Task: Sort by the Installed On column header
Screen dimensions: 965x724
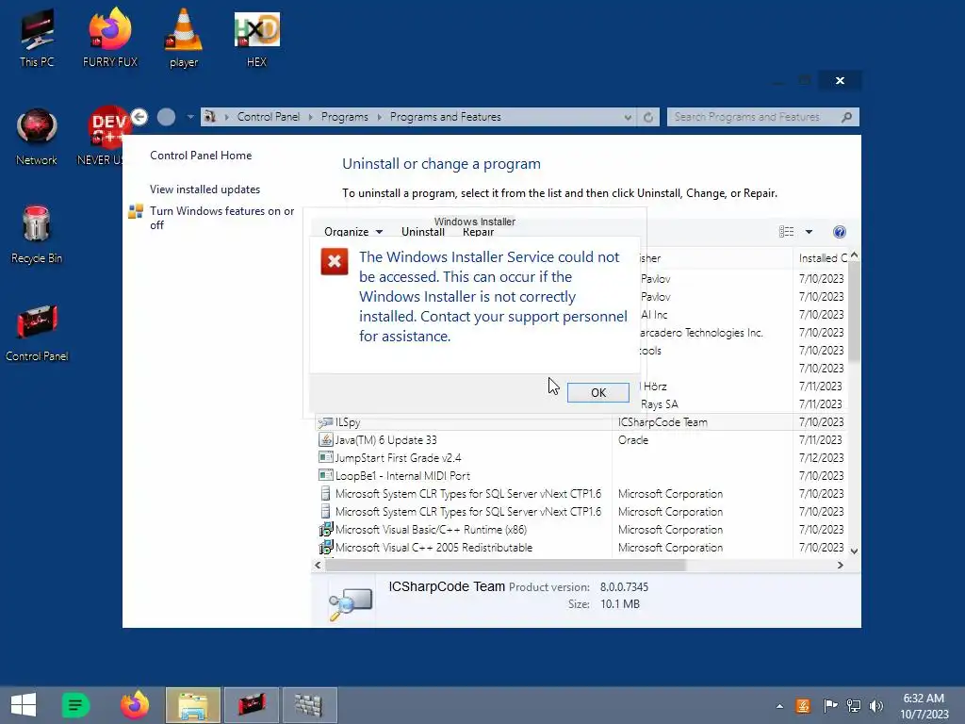Action: (822, 258)
